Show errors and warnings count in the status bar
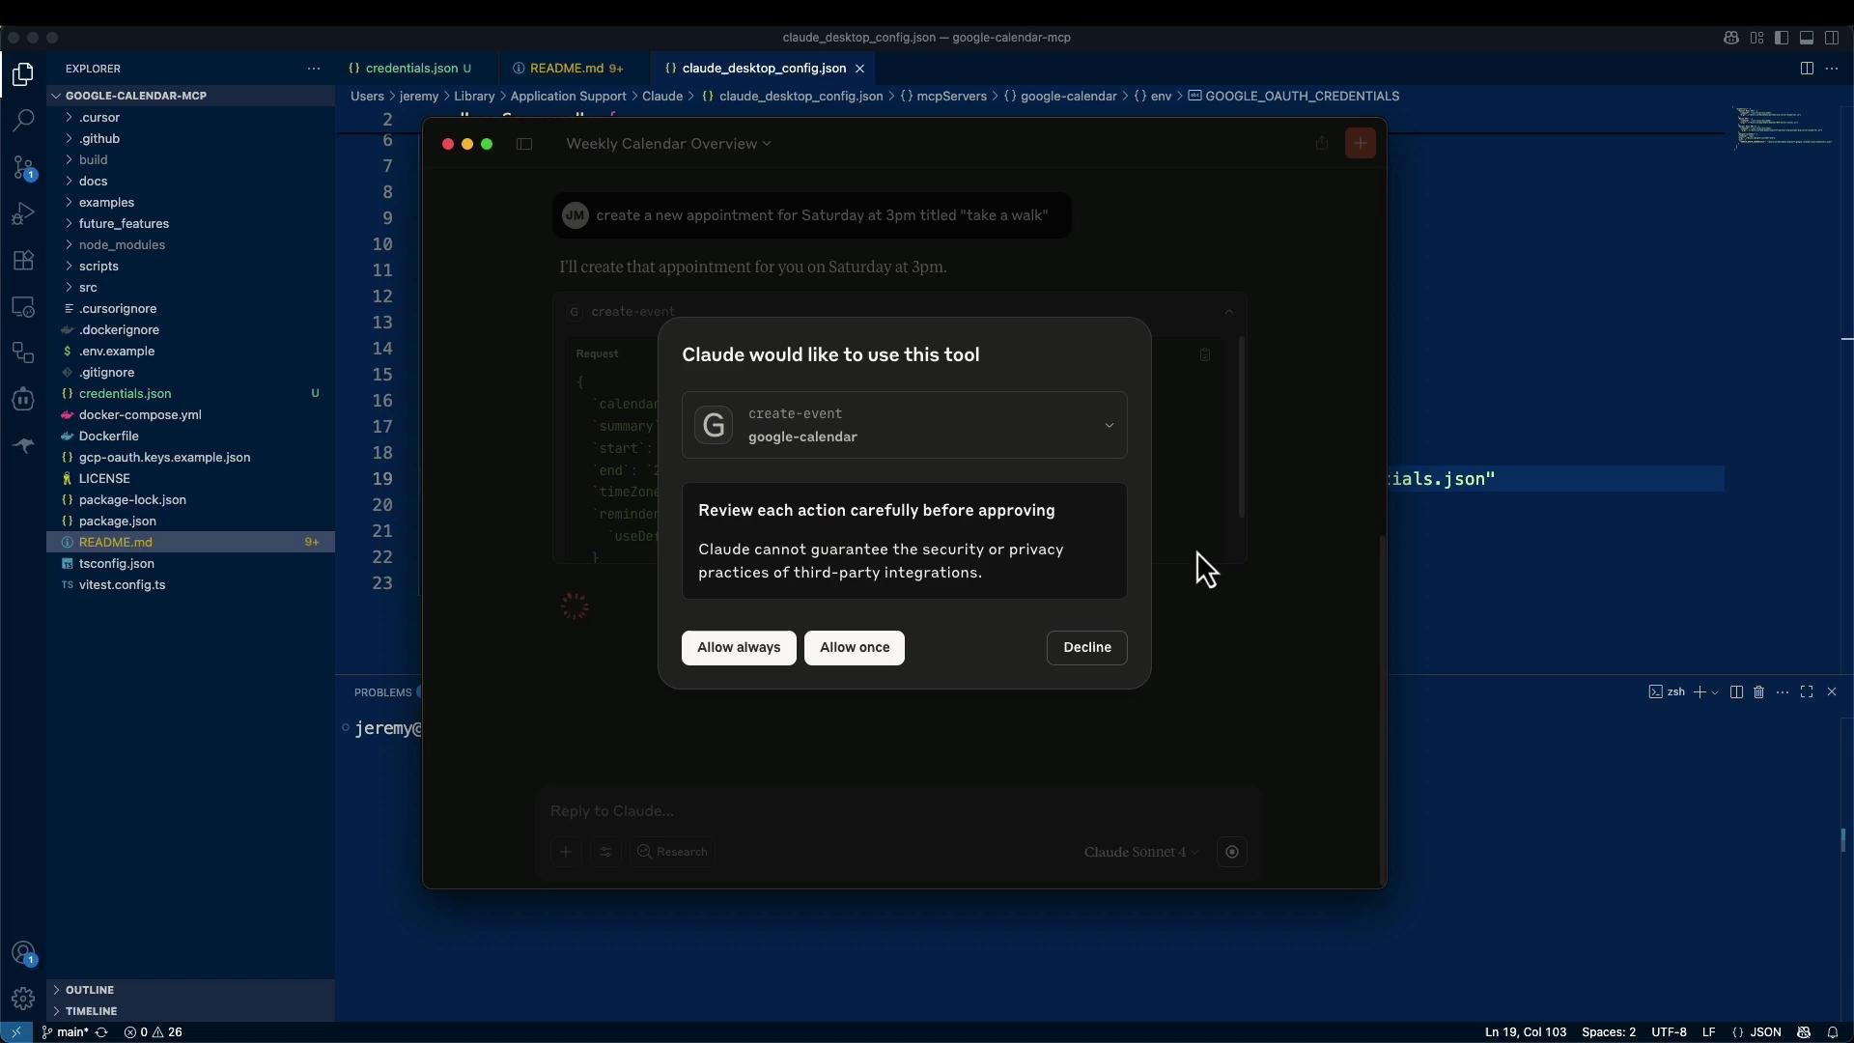 [153, 1032]
